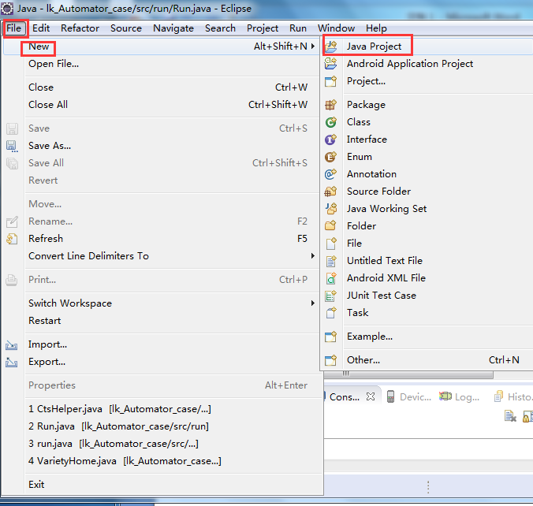Select Close in the File menu
533x506 pixels.
[162, 87]
